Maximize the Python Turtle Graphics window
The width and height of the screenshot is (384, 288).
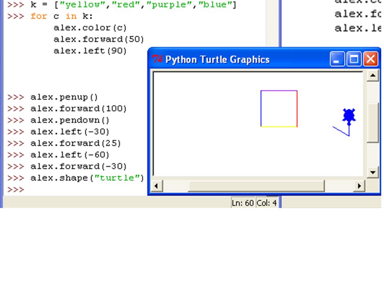[354, 59]
